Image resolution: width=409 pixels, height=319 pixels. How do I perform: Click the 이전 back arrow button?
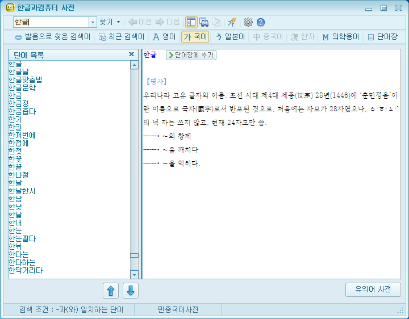140,22
